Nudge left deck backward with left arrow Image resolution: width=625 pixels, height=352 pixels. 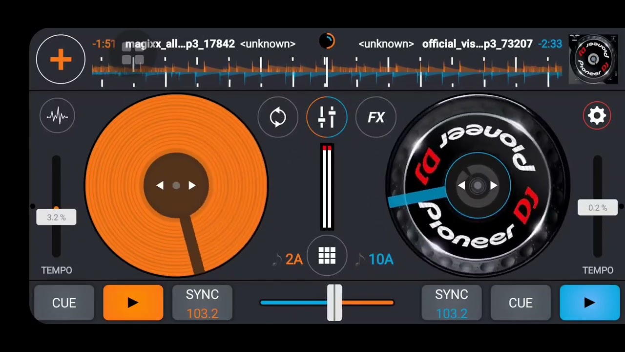point(160,185)
